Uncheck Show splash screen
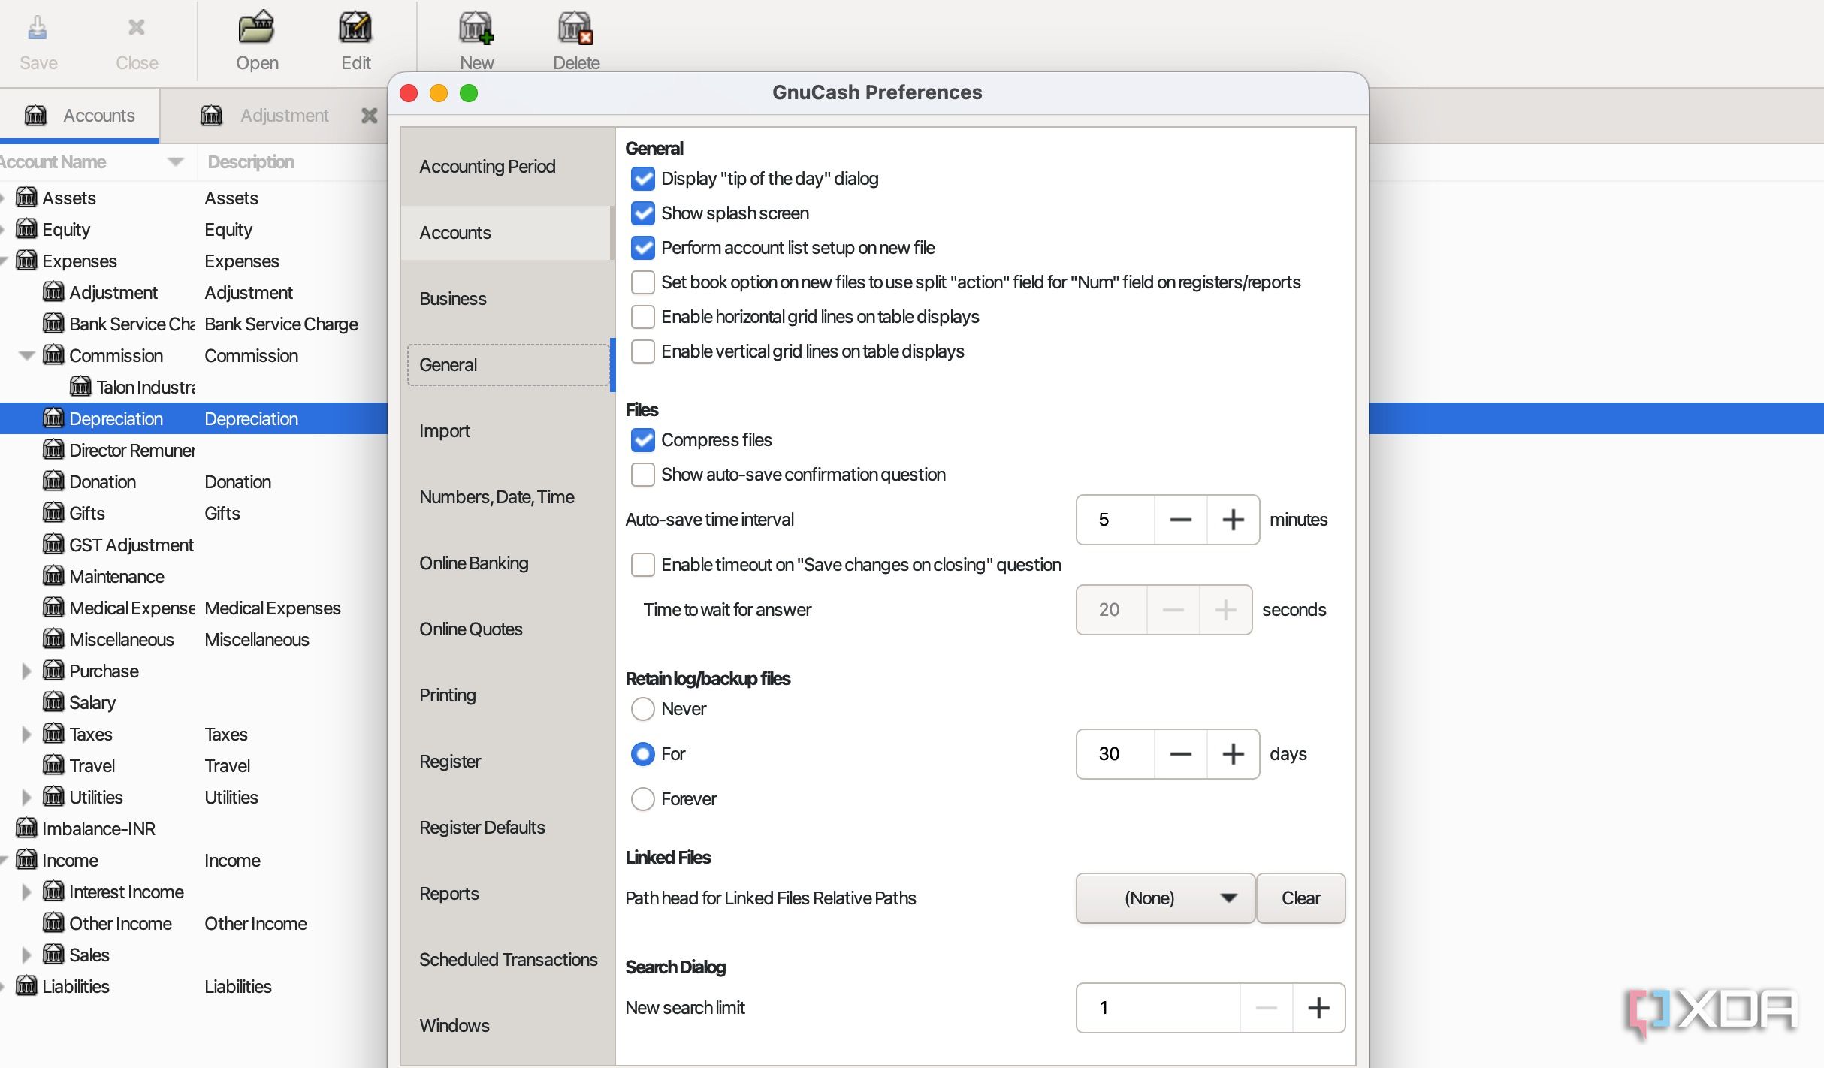This screenshot has height=1068, width=1824. pos(642,213)
